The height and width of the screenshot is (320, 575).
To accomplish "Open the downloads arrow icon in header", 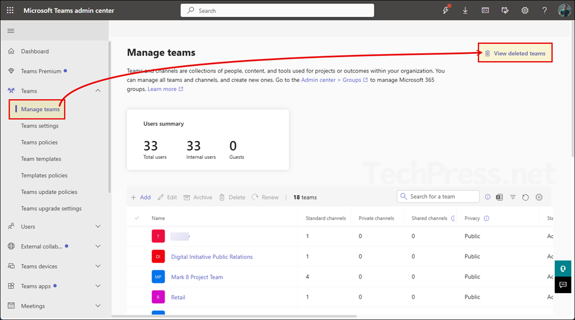I will click(x=466, y=10).
